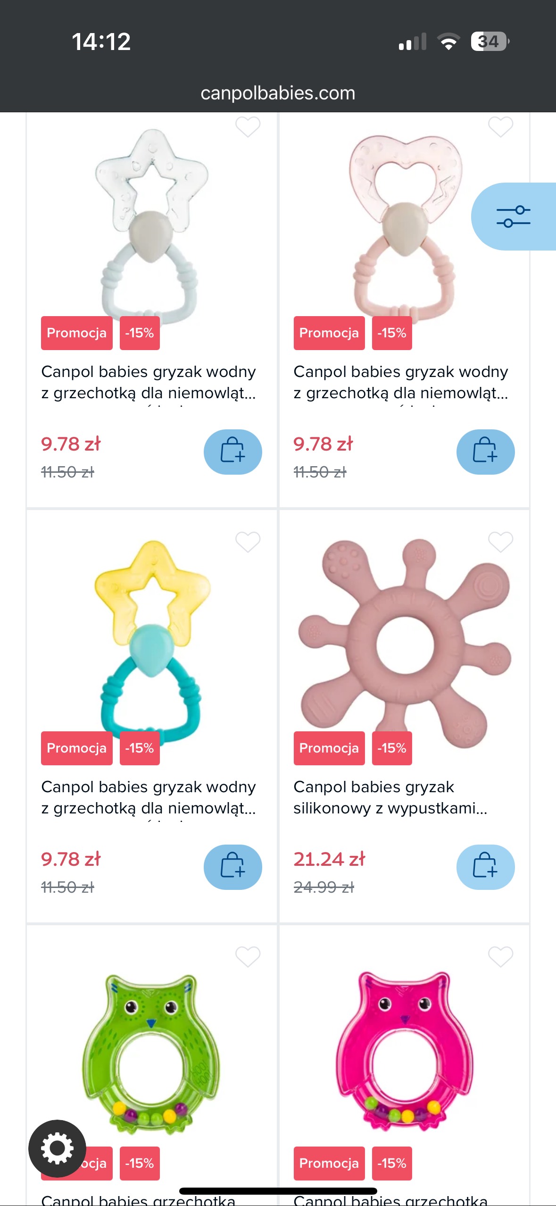The height and width of the screenshot is (1206, 556).
Task: Add pink heart teether to cart
Action: 485,452
